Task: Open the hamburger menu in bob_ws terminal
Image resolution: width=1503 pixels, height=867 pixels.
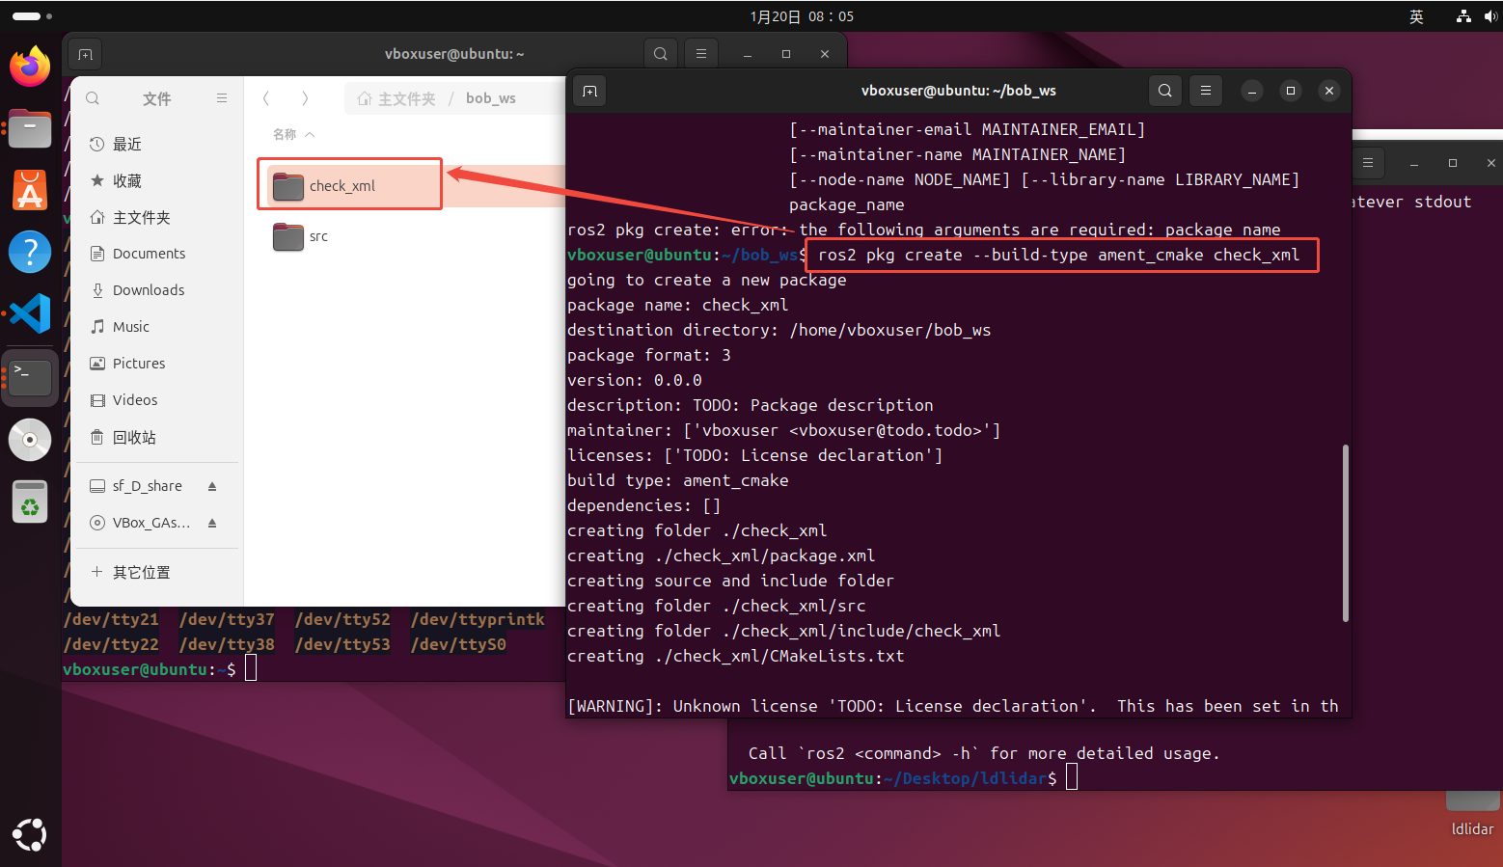Action: pos(1205,91)
